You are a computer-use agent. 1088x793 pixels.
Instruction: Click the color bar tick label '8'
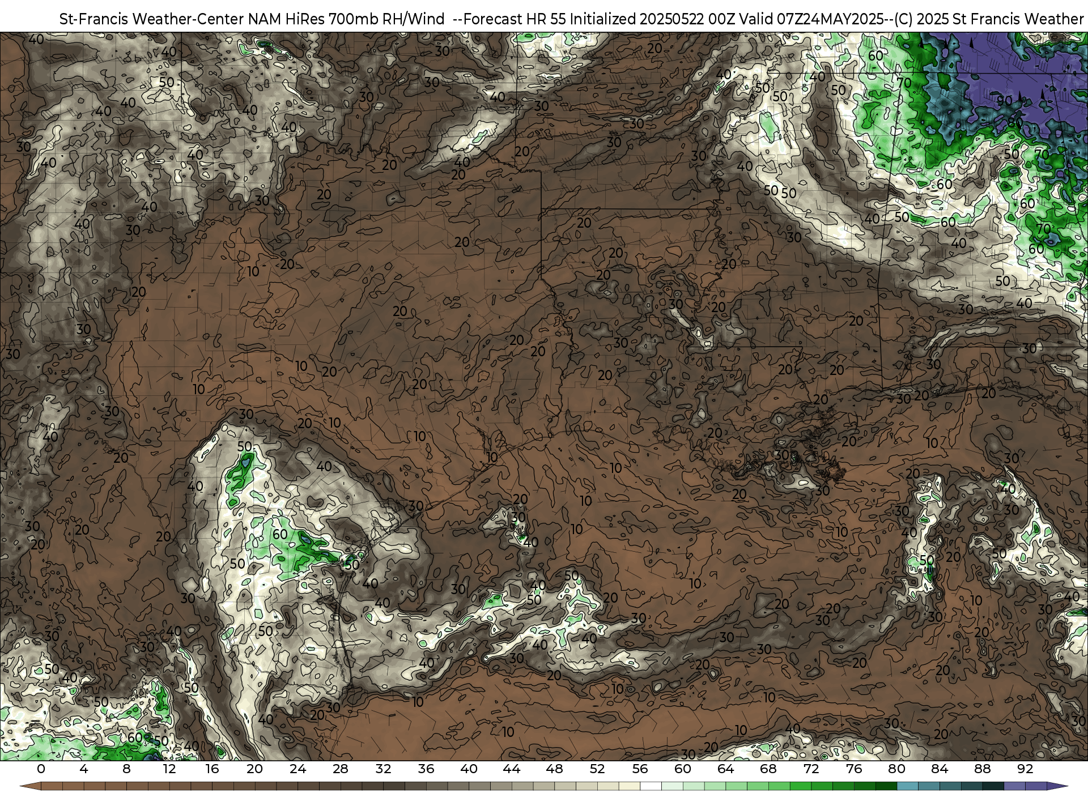tap(126, 769)
